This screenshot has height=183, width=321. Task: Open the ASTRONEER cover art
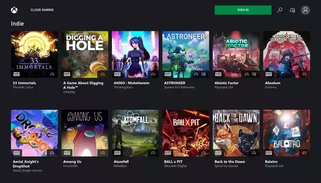186,54
